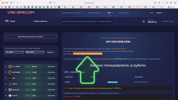Show the tab overview grid icon
178x100 pixels.
tap(171, 3)
